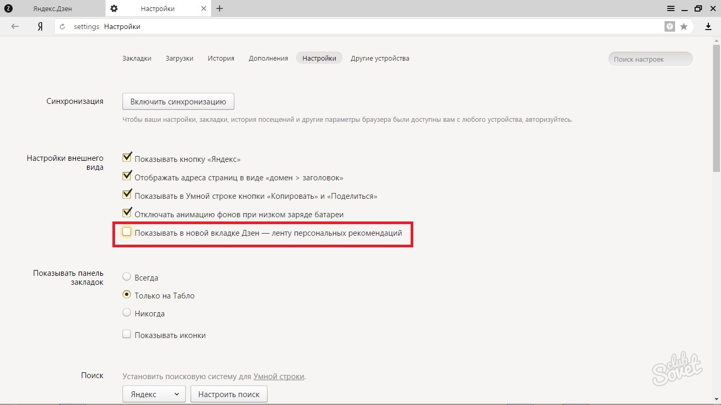Click the scrollbar up arrow
This screenshot has width=721, height=405.
tap(716, 40)
